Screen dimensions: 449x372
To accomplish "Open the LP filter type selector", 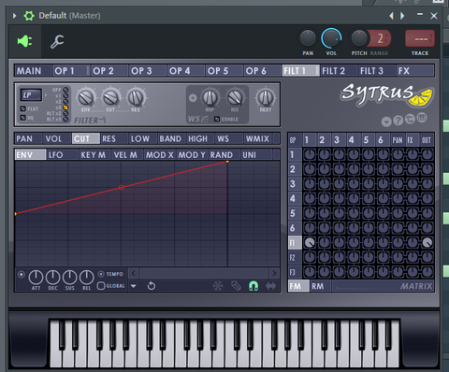I will (x=31, y=94).
